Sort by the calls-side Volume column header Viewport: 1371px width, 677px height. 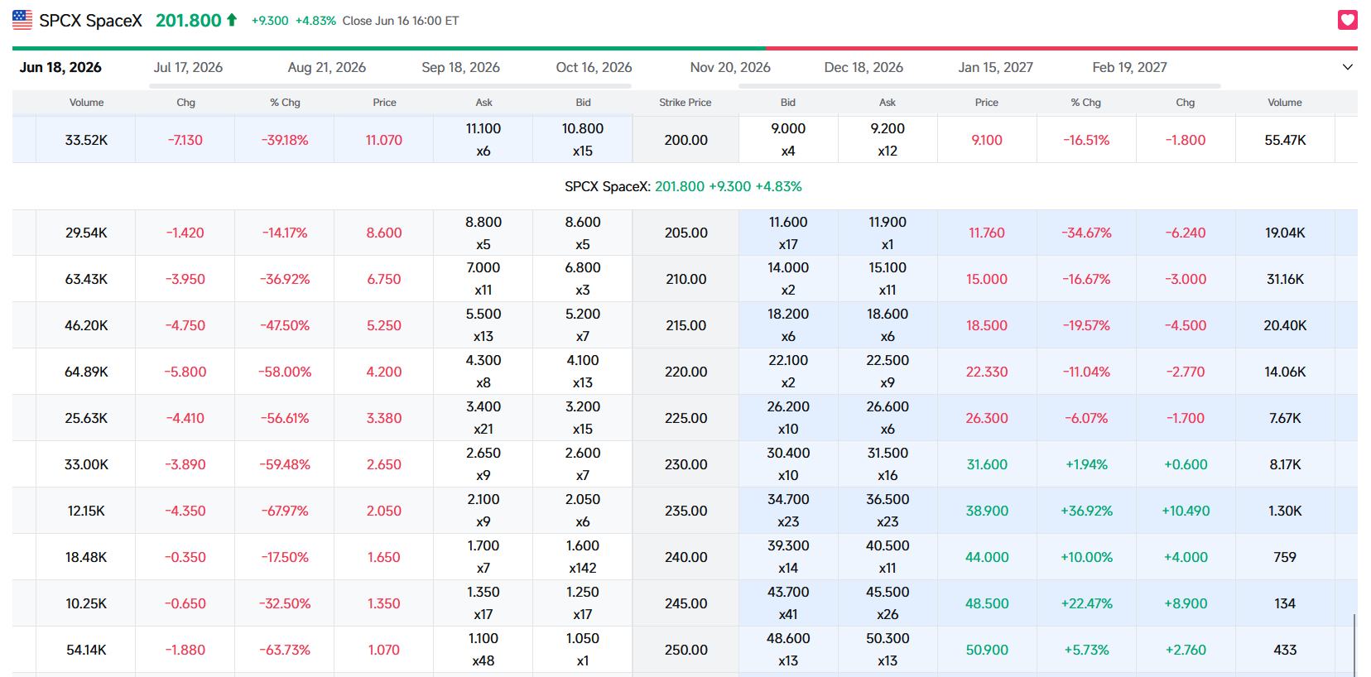(87, 103)
